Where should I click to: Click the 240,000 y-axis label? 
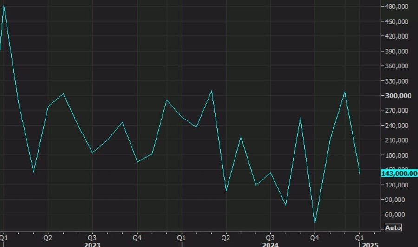pos(396,126)
